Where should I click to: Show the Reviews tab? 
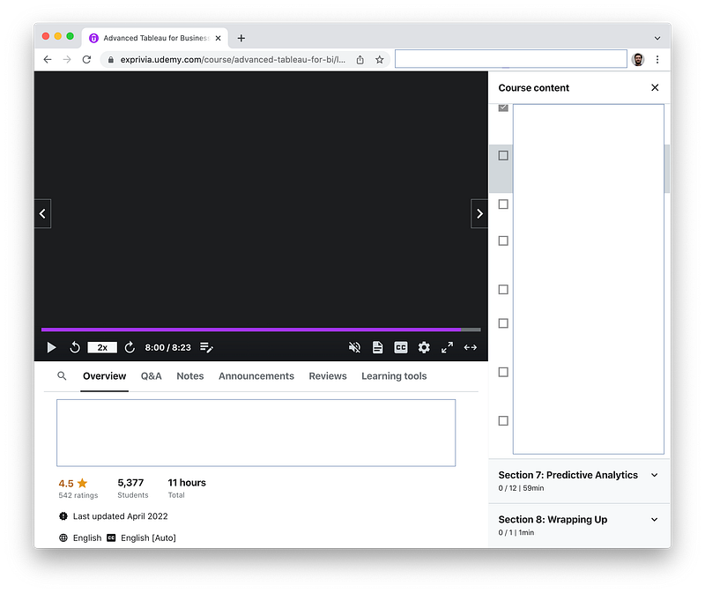point(328,376)
